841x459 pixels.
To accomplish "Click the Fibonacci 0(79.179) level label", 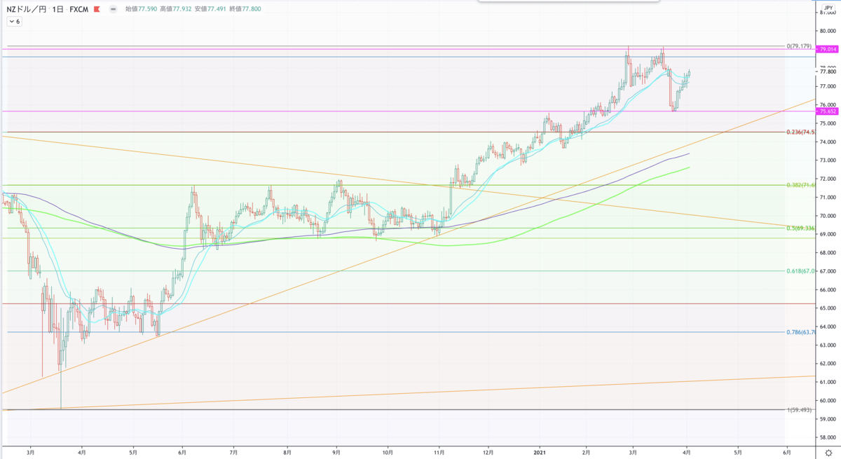I will (x=799, y=46).
